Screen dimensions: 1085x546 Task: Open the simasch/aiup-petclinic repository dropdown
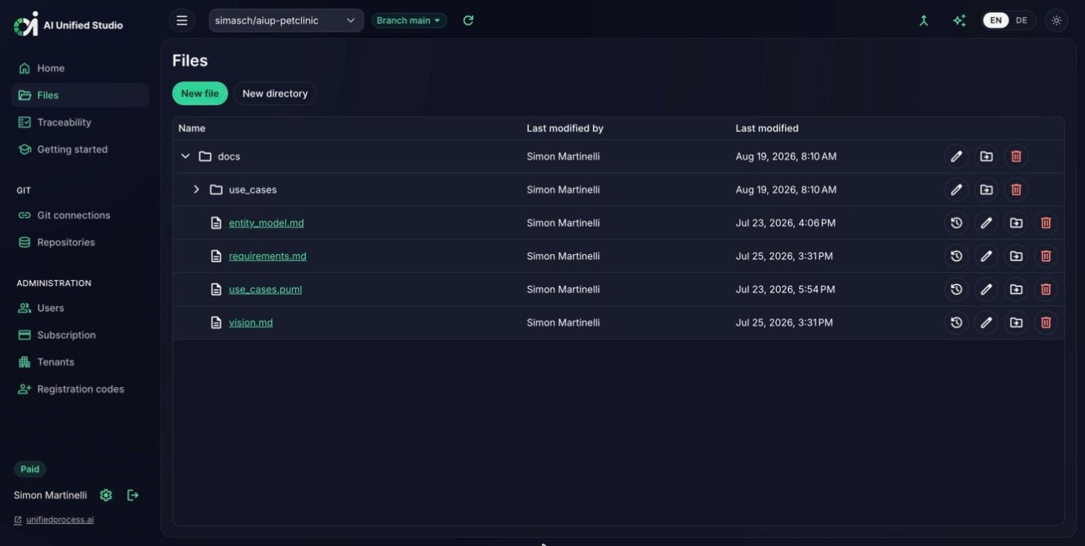tap(286, 21)
